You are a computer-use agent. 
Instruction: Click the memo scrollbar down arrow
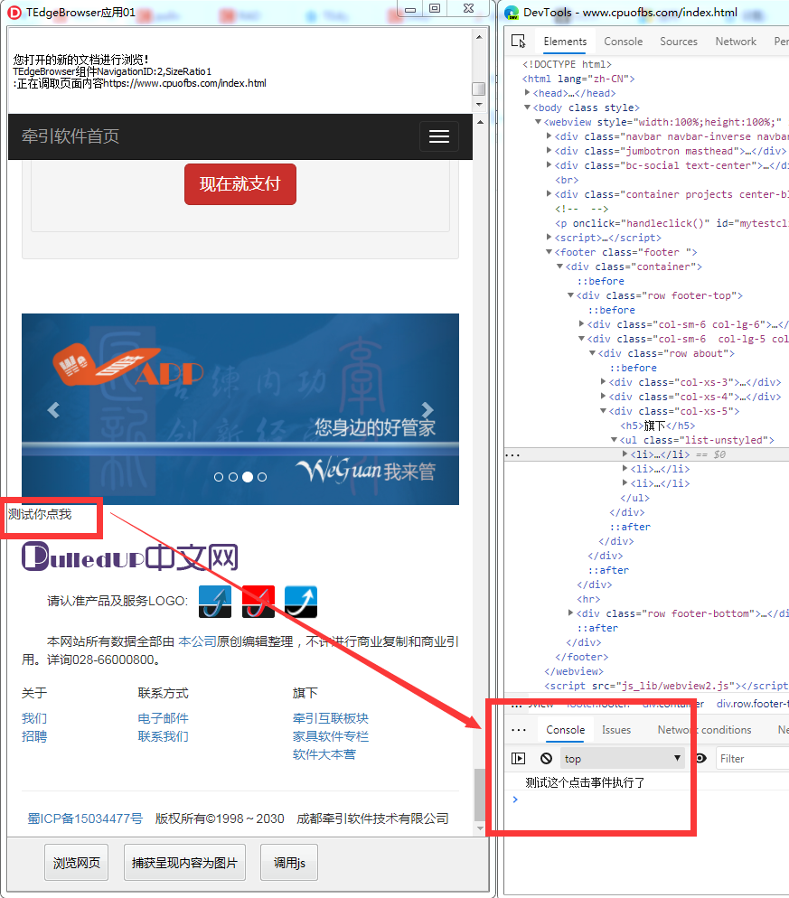(x=479, y=105)
